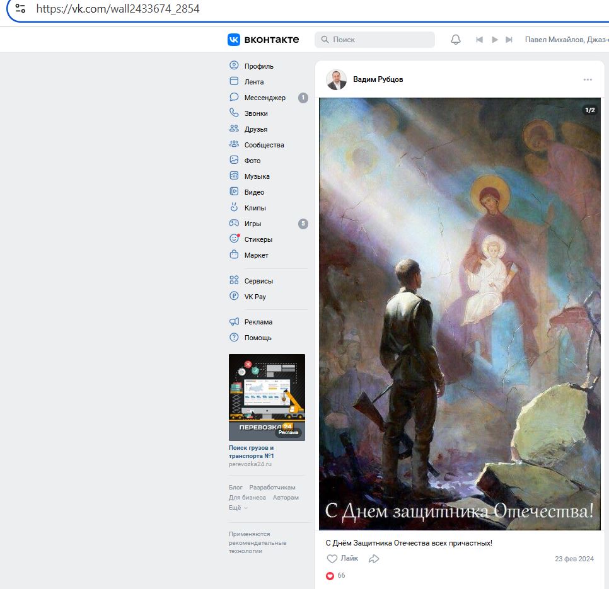Click the Видео icon
This screenshot has width=609, height=589.
(x=234, y=192)
